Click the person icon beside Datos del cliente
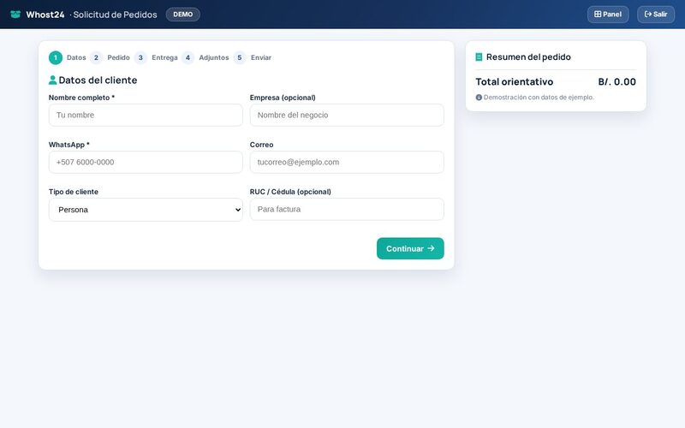 click(x=52, y=80)
